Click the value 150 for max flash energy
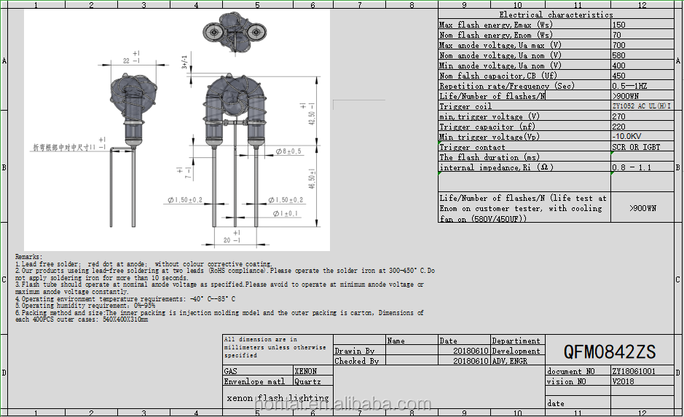The height and width of the screenshot is (417, 684). [618, 25]
